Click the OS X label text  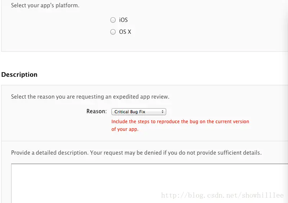point(125,32)
